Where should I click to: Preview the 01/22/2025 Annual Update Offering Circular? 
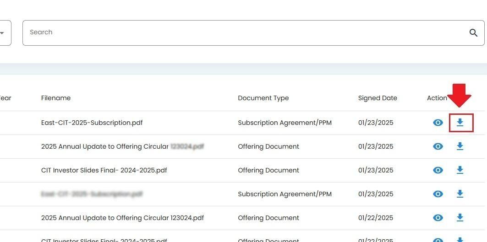(438, 218)
